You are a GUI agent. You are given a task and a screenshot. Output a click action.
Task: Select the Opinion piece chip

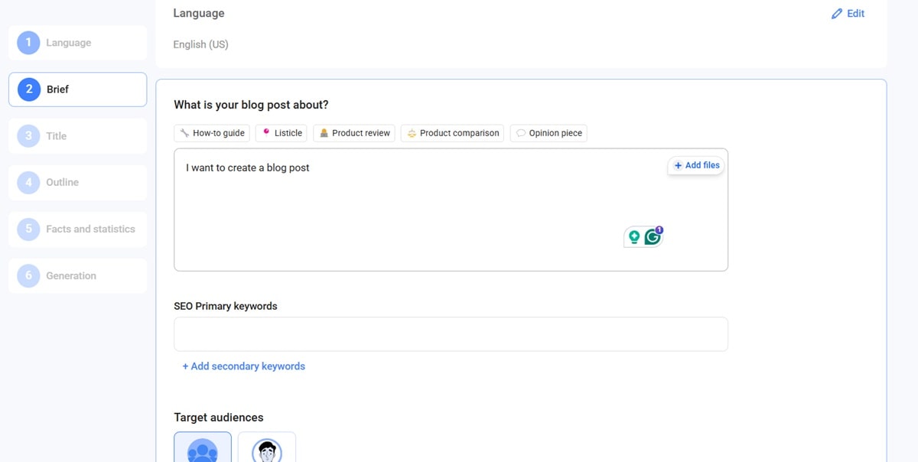pyautogui.click(x=549, y=133)
